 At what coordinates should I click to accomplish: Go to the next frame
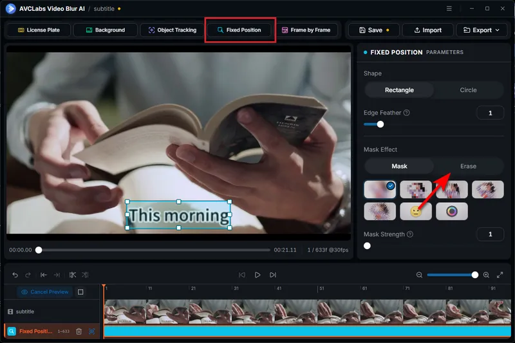point(273,275)
